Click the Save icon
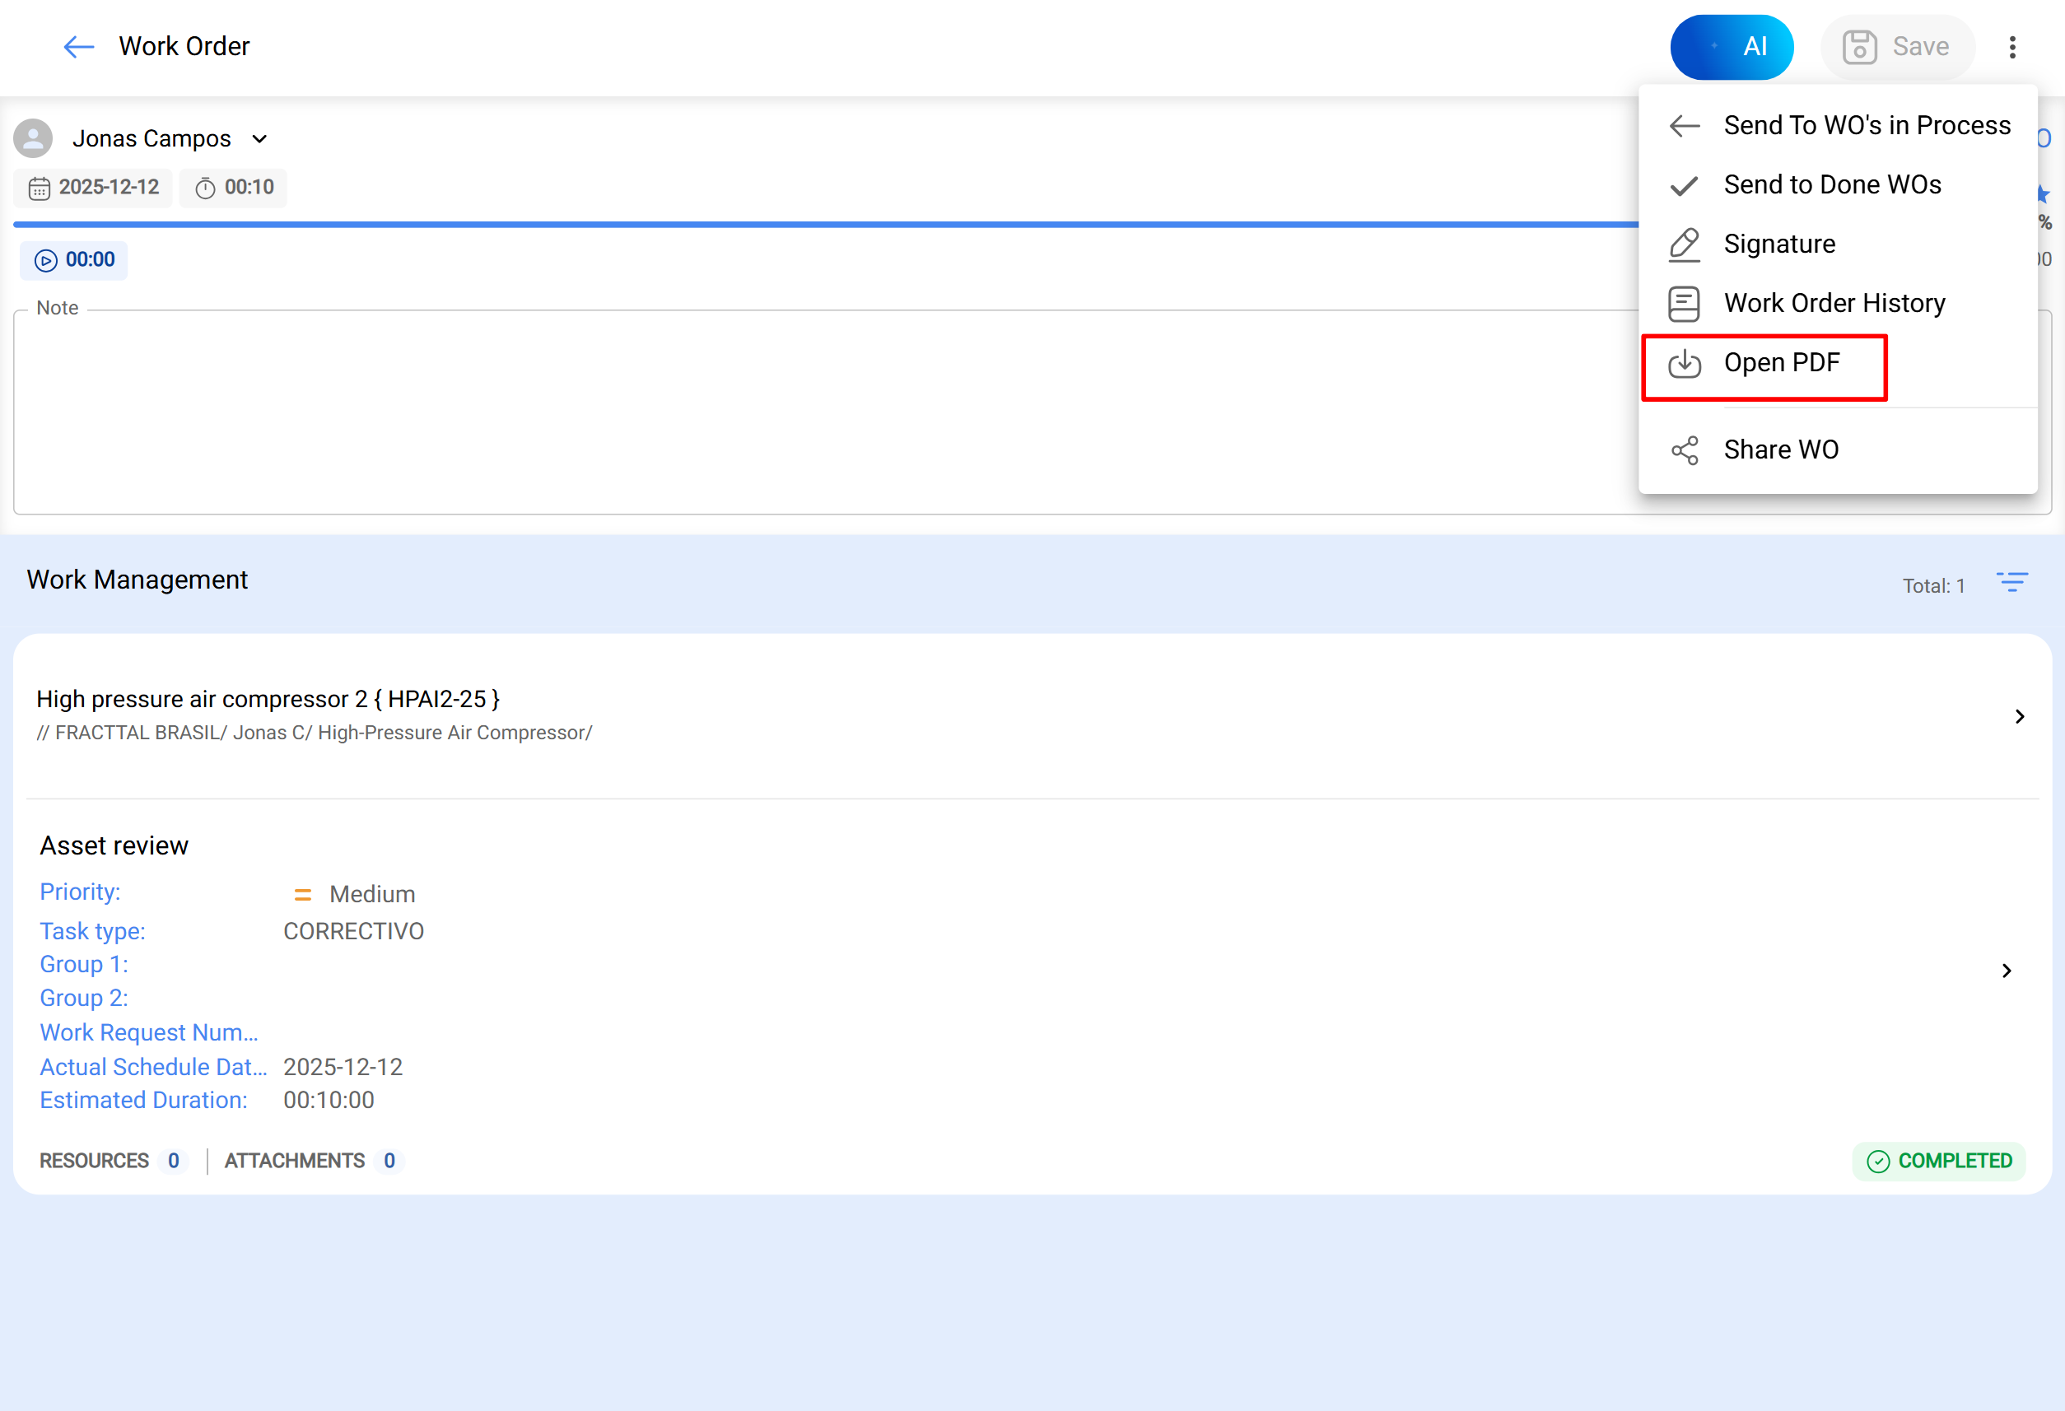 (1897, 46)
